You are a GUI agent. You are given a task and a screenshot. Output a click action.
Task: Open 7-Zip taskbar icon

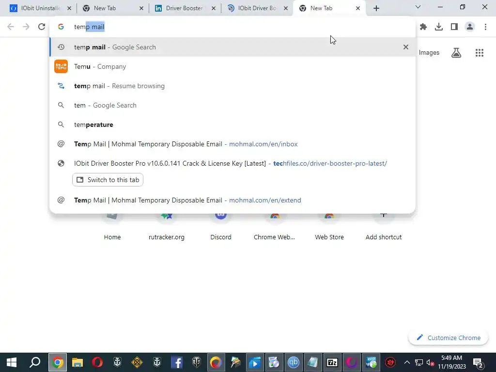pyautogui.click(x=332, y=362)
